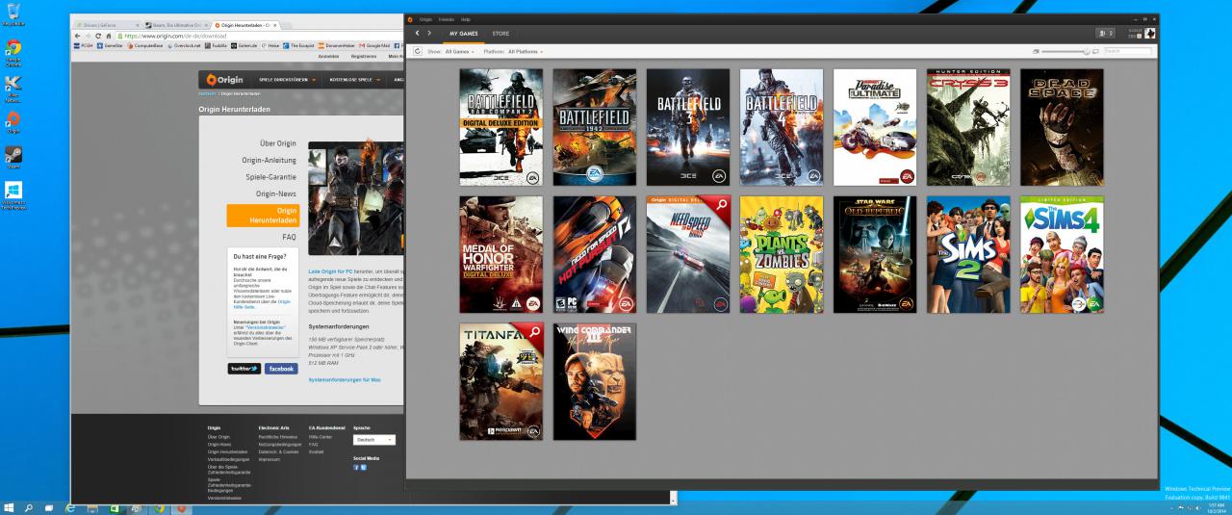This screenshot has height=515, width=1232.
Task: Select the Battlefield 3 game tile
Action: (687, 127)
